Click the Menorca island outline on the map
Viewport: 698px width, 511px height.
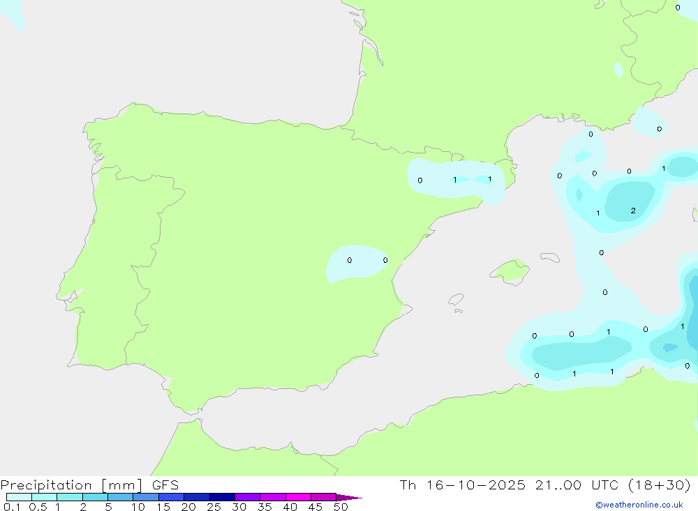click(x=550, y=257)
